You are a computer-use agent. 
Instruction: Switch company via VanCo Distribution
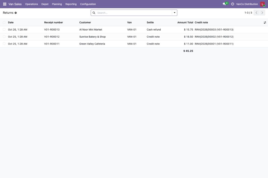click(x=247, y=4)
